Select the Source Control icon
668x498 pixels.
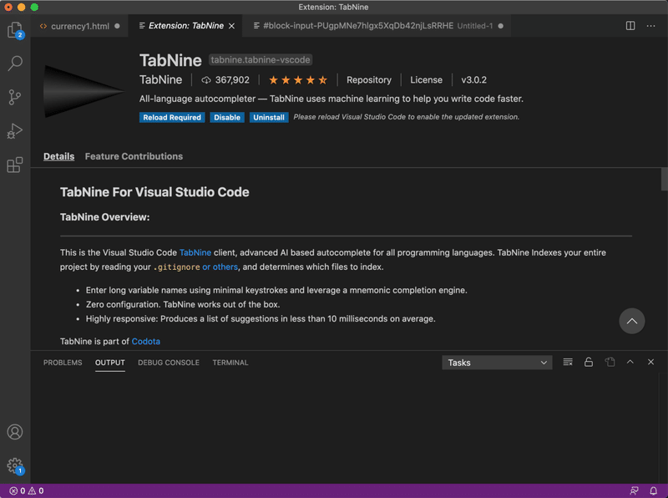point(14,97)
